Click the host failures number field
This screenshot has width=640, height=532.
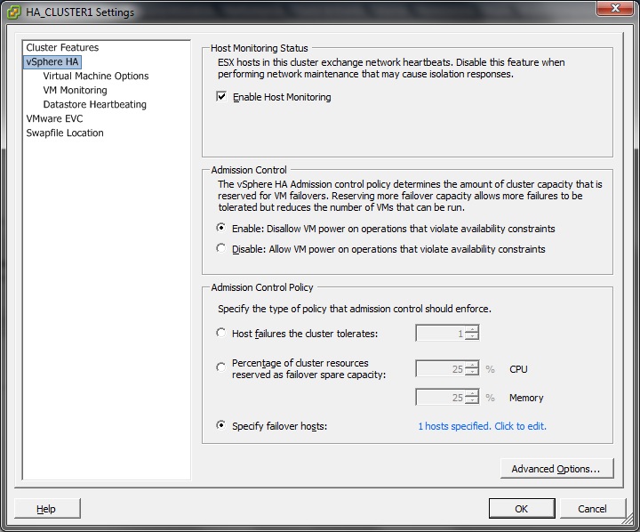click(x=440, y=333)
